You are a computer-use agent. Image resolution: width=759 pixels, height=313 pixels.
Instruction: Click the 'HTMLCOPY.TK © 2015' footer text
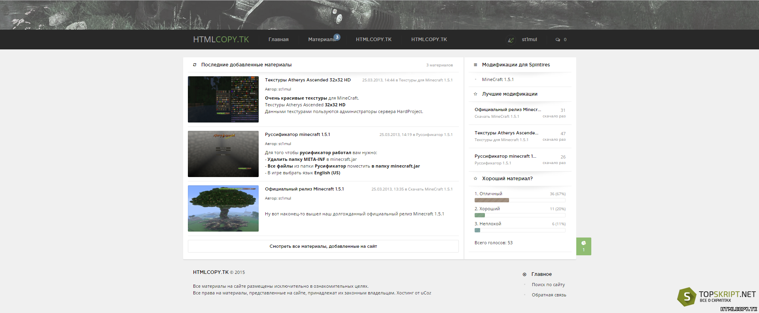(219, 272)
